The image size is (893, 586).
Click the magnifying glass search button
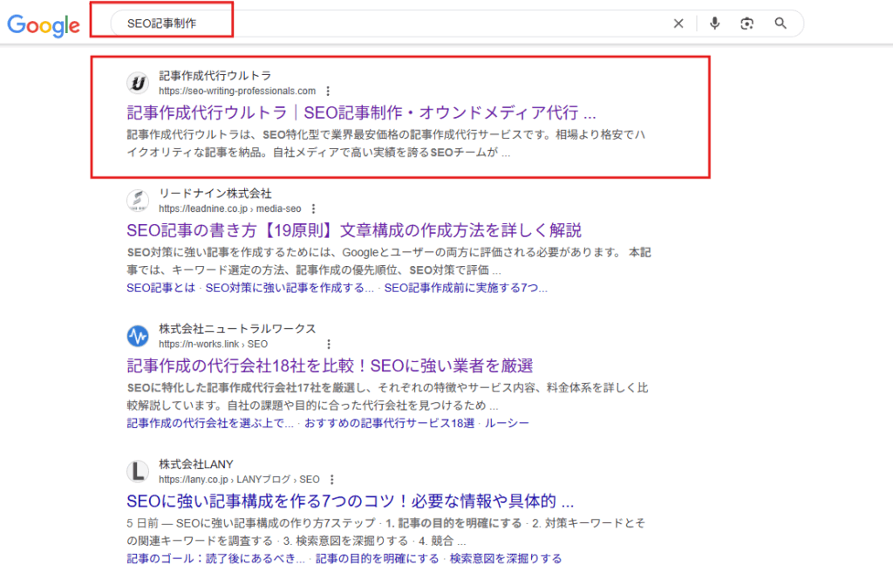click(781, 24)
